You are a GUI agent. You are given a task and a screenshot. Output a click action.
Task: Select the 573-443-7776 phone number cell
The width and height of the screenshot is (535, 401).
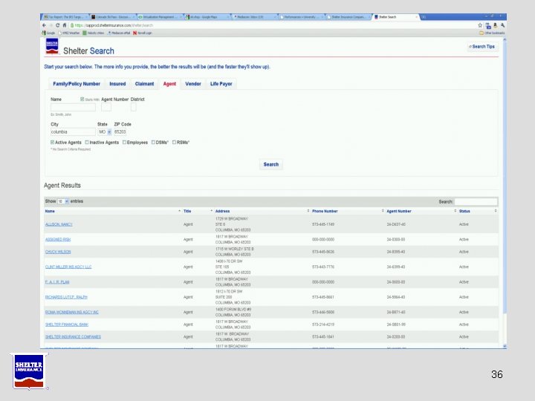tap(323, 267)
